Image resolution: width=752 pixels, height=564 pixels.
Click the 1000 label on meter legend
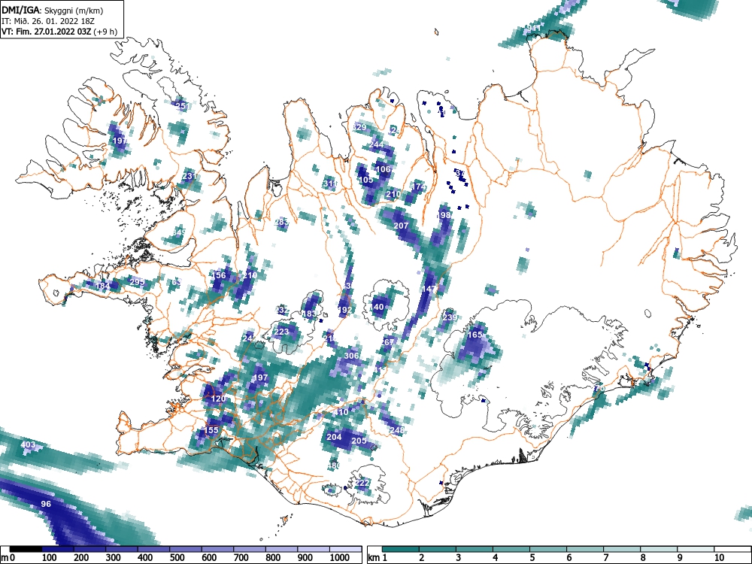pyautogui.click(x=340, y=557)
